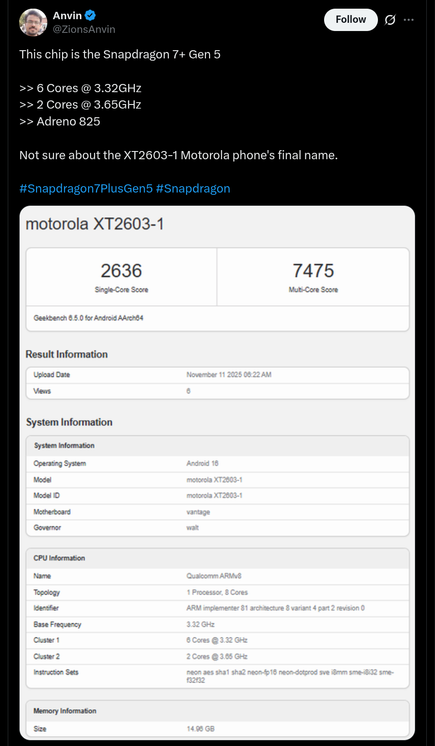Follow the Anvin account
This screenshot has height=746, width=435.
click(350, 20)
